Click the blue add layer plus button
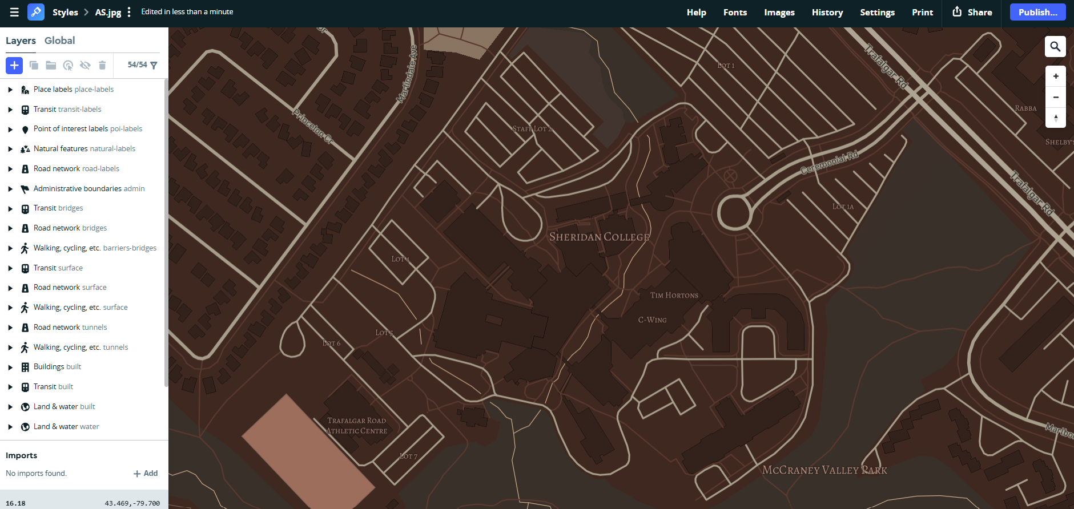This screenshot has width=1074, height=509. point(14,66)
